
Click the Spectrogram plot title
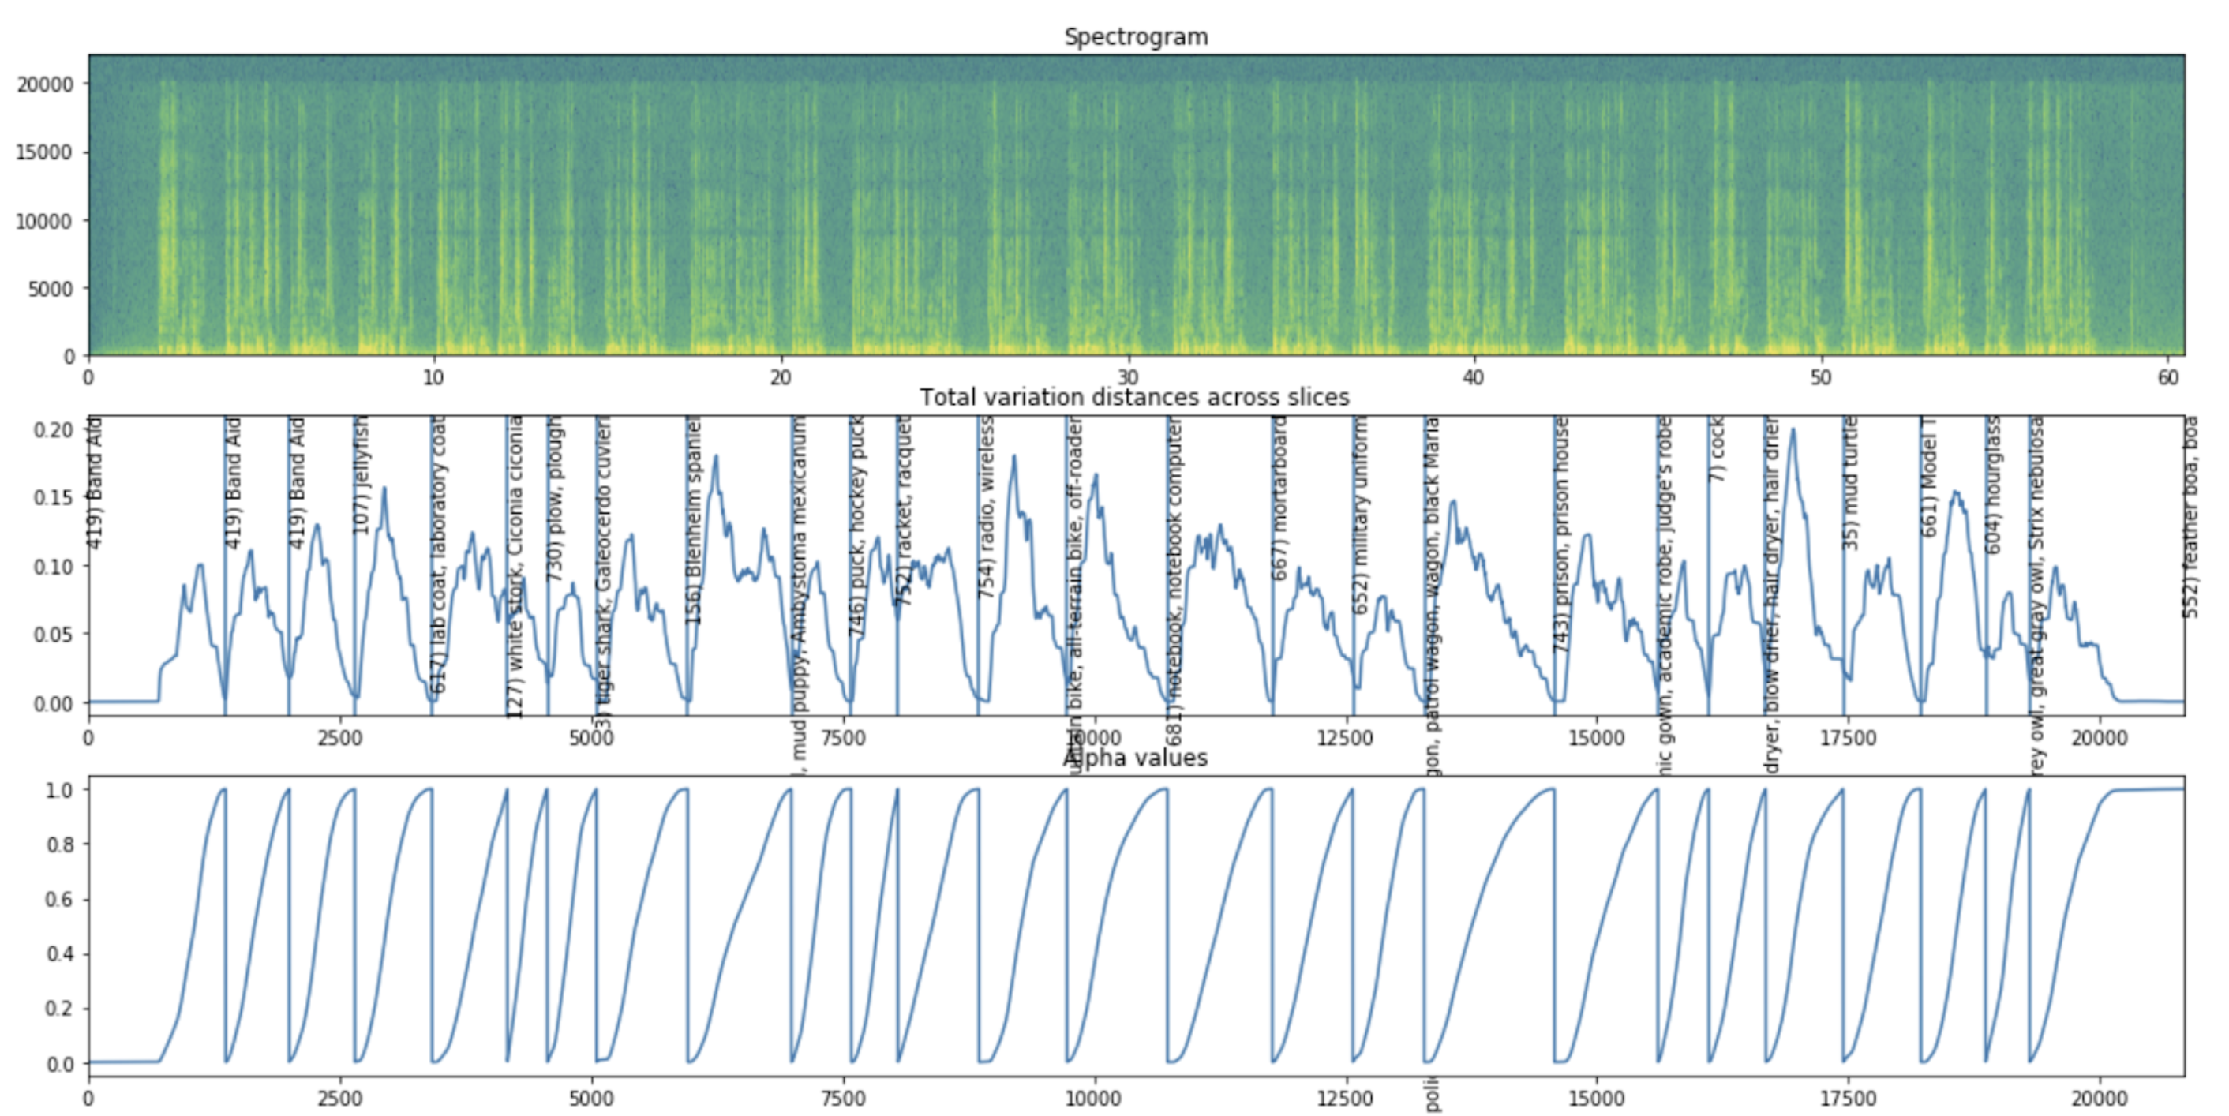coord(1134,37)
